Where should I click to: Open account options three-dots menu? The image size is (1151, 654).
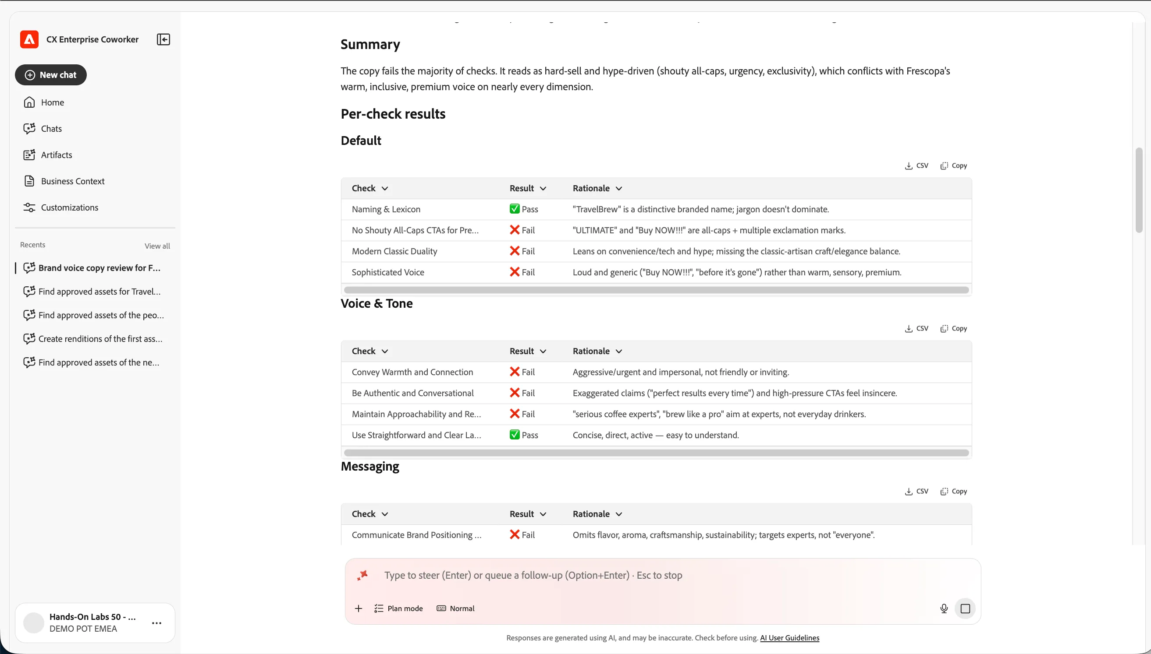(156, 623)
